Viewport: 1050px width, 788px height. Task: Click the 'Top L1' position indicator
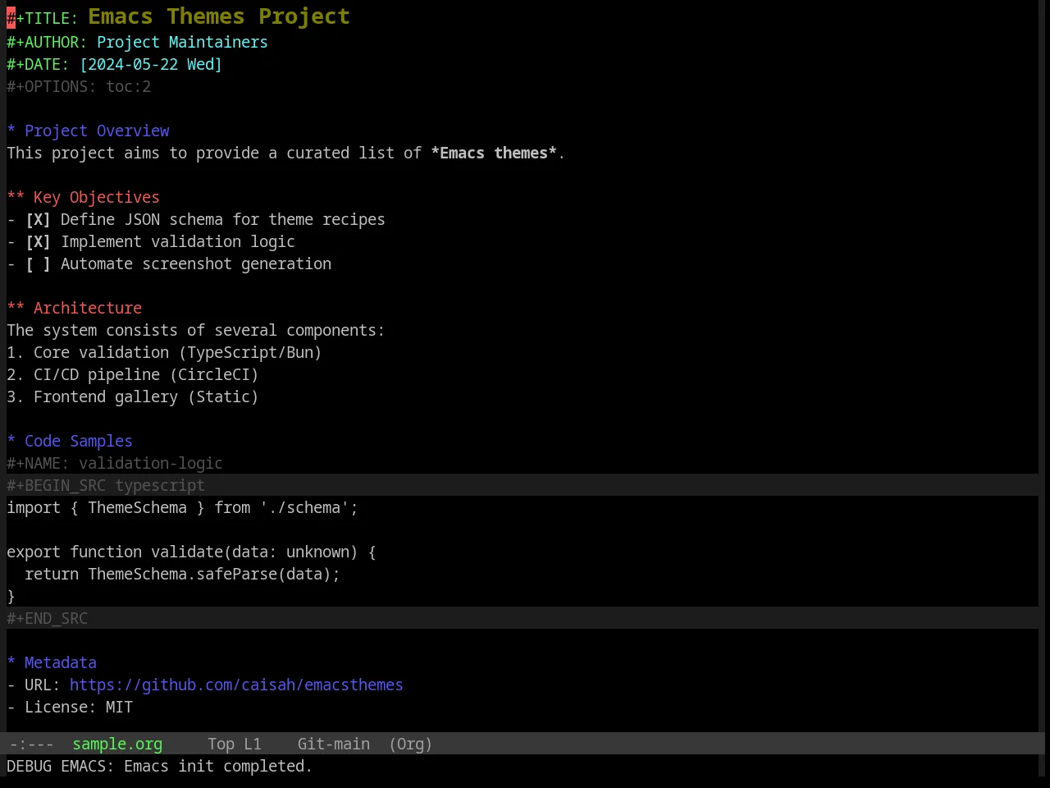tap(235, 744)
